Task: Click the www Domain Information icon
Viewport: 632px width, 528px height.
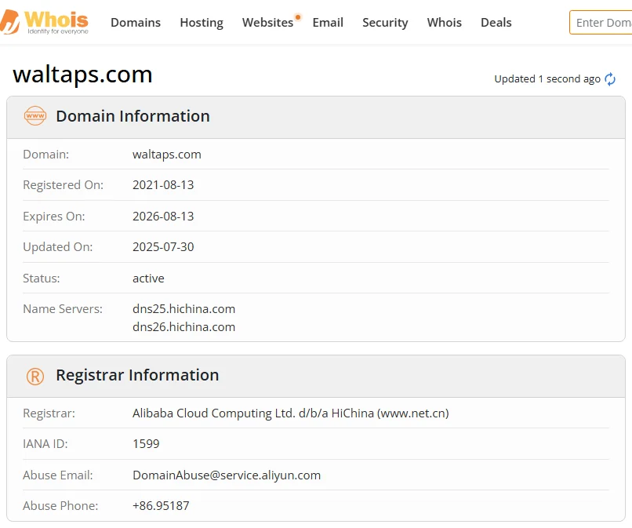Action: tap(35, 116)
